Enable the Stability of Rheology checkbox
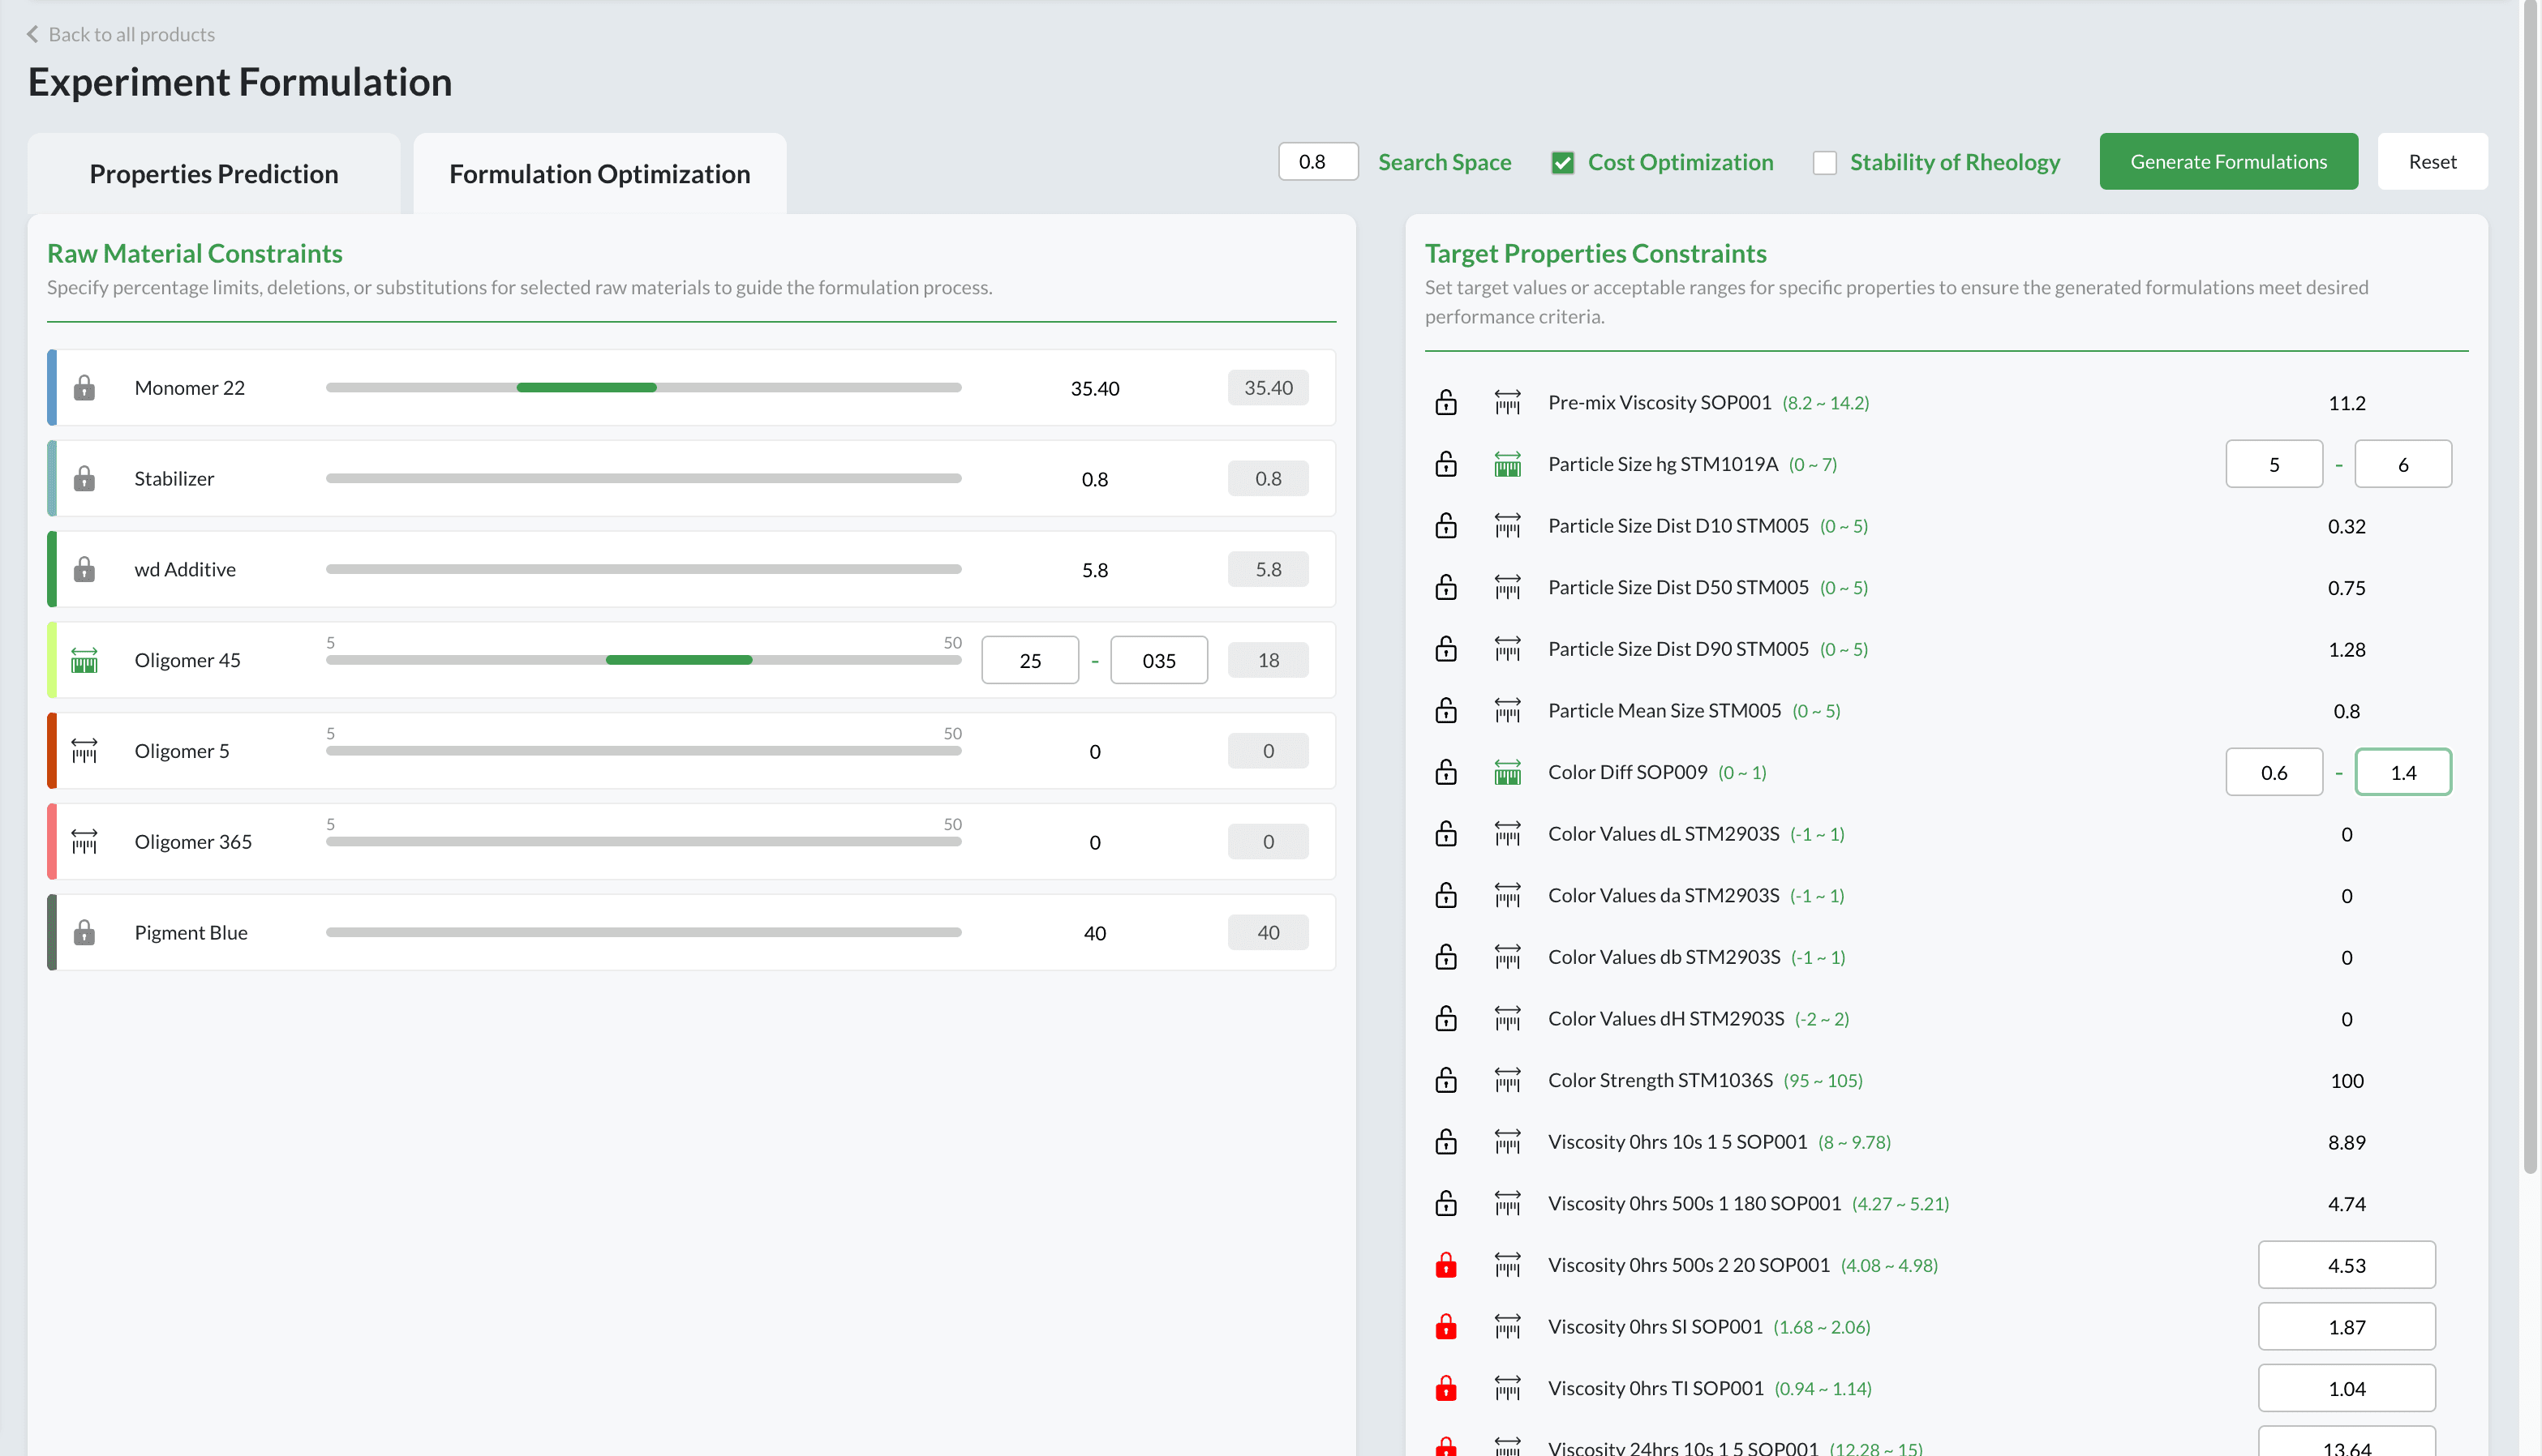The width and height of the screenshot is (2542, 1456). point(1825,163)
